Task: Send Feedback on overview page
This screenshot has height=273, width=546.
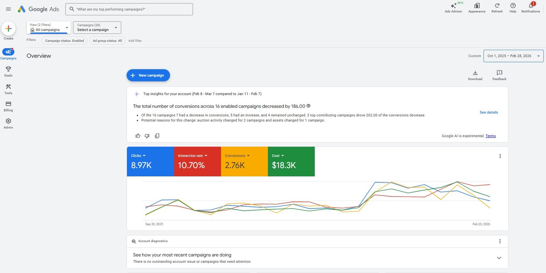Action: pos(499,75)
